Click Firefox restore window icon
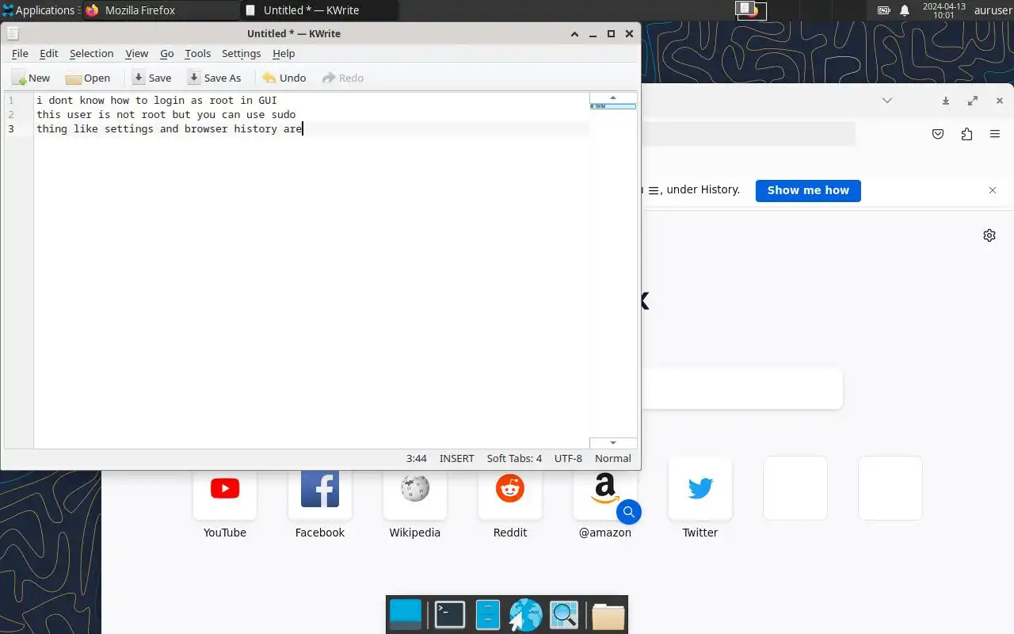 (973, 101)
